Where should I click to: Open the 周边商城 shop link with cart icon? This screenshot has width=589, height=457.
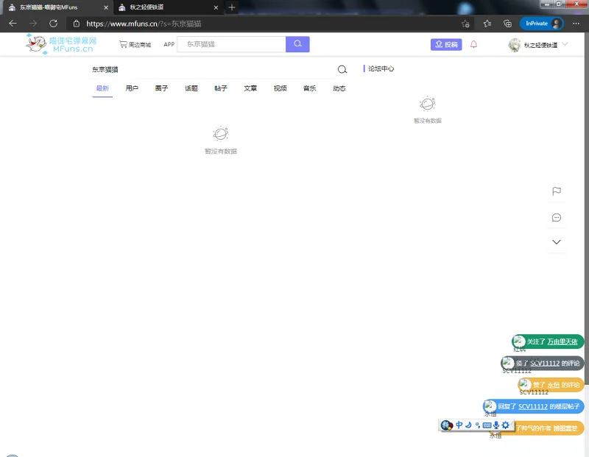(135, 44)
